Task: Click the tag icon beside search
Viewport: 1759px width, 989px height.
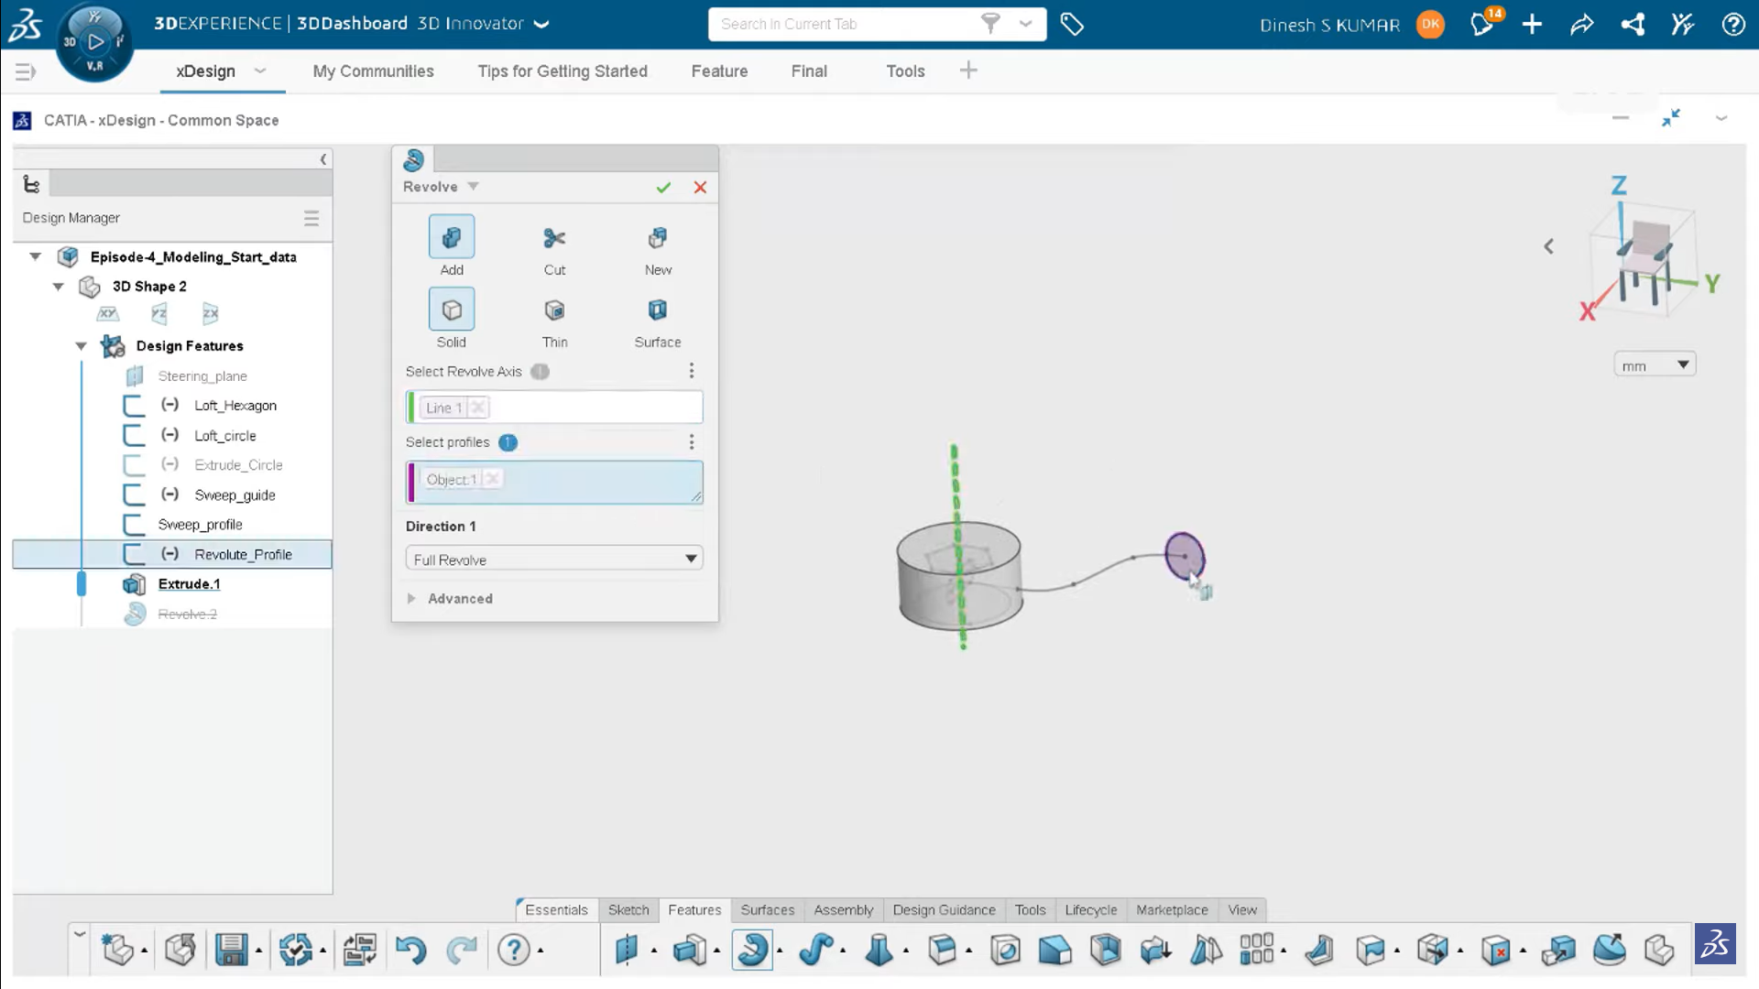Action: pos(1072,25)
